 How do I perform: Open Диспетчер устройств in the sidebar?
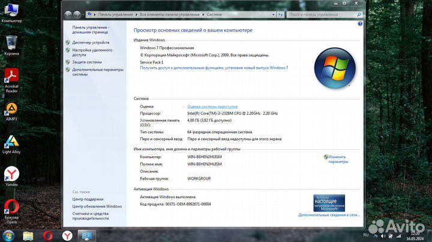tap(91, 43)
